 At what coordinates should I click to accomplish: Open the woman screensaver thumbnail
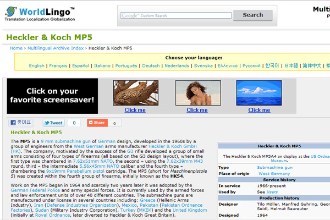(197, 92)
